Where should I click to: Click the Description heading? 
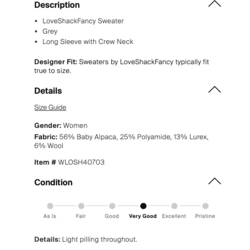coord(57,5)
